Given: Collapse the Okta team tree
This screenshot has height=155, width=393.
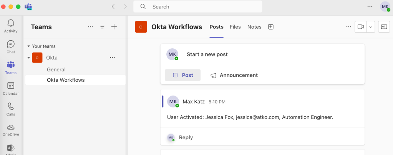Looking at the screenshot, I should coord(28,58).
